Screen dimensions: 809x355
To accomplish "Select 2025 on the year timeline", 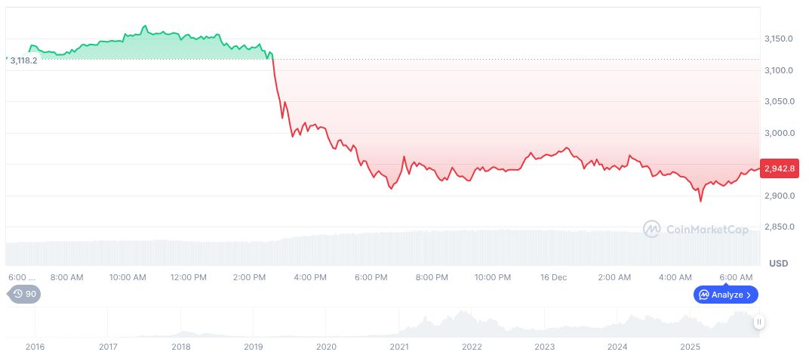I will tap(690, 347).
